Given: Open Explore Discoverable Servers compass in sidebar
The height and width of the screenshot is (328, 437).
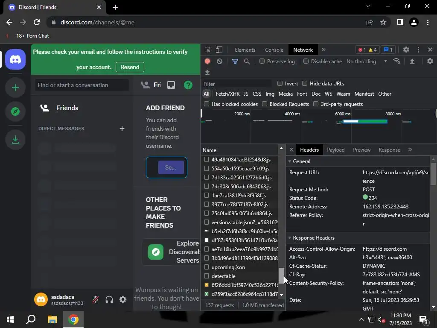Looking at the screenshot, I should [x=15, y=111].
